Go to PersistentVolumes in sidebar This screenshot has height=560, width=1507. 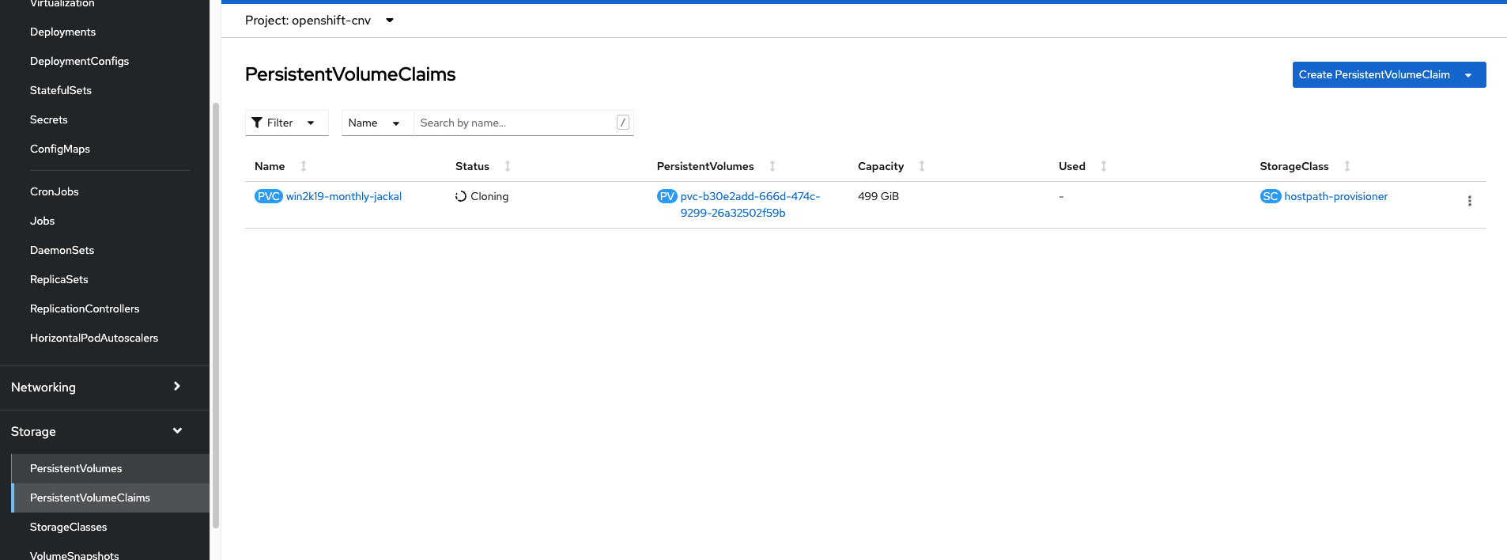point(111,468)
